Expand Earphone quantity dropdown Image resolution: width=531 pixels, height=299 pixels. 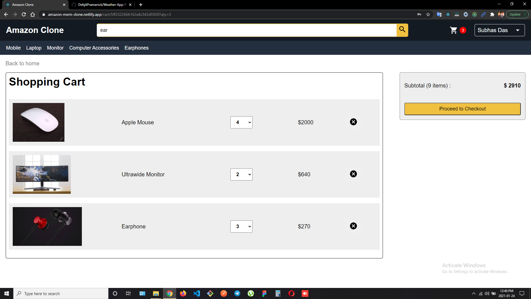(x=241, y=226)
